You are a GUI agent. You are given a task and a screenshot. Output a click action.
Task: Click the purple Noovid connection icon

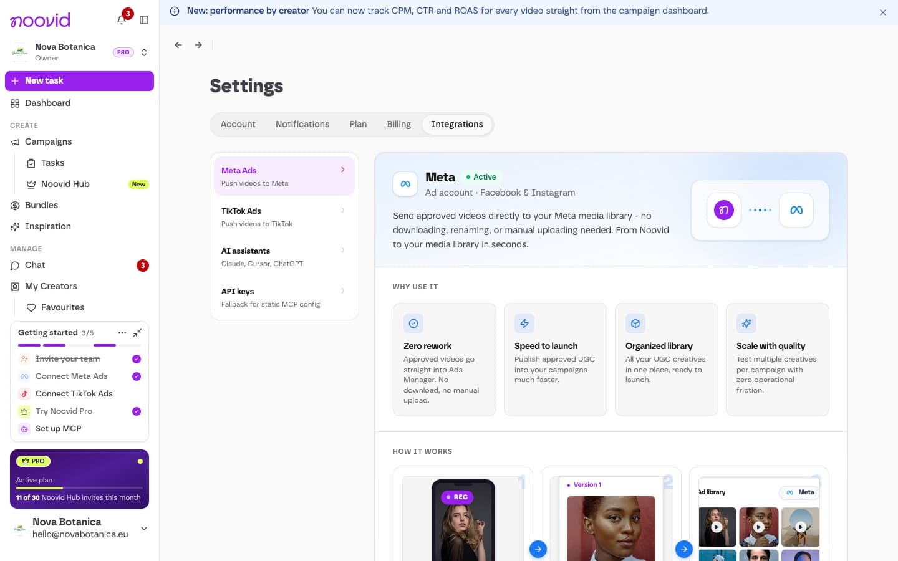tap(724, 210)
